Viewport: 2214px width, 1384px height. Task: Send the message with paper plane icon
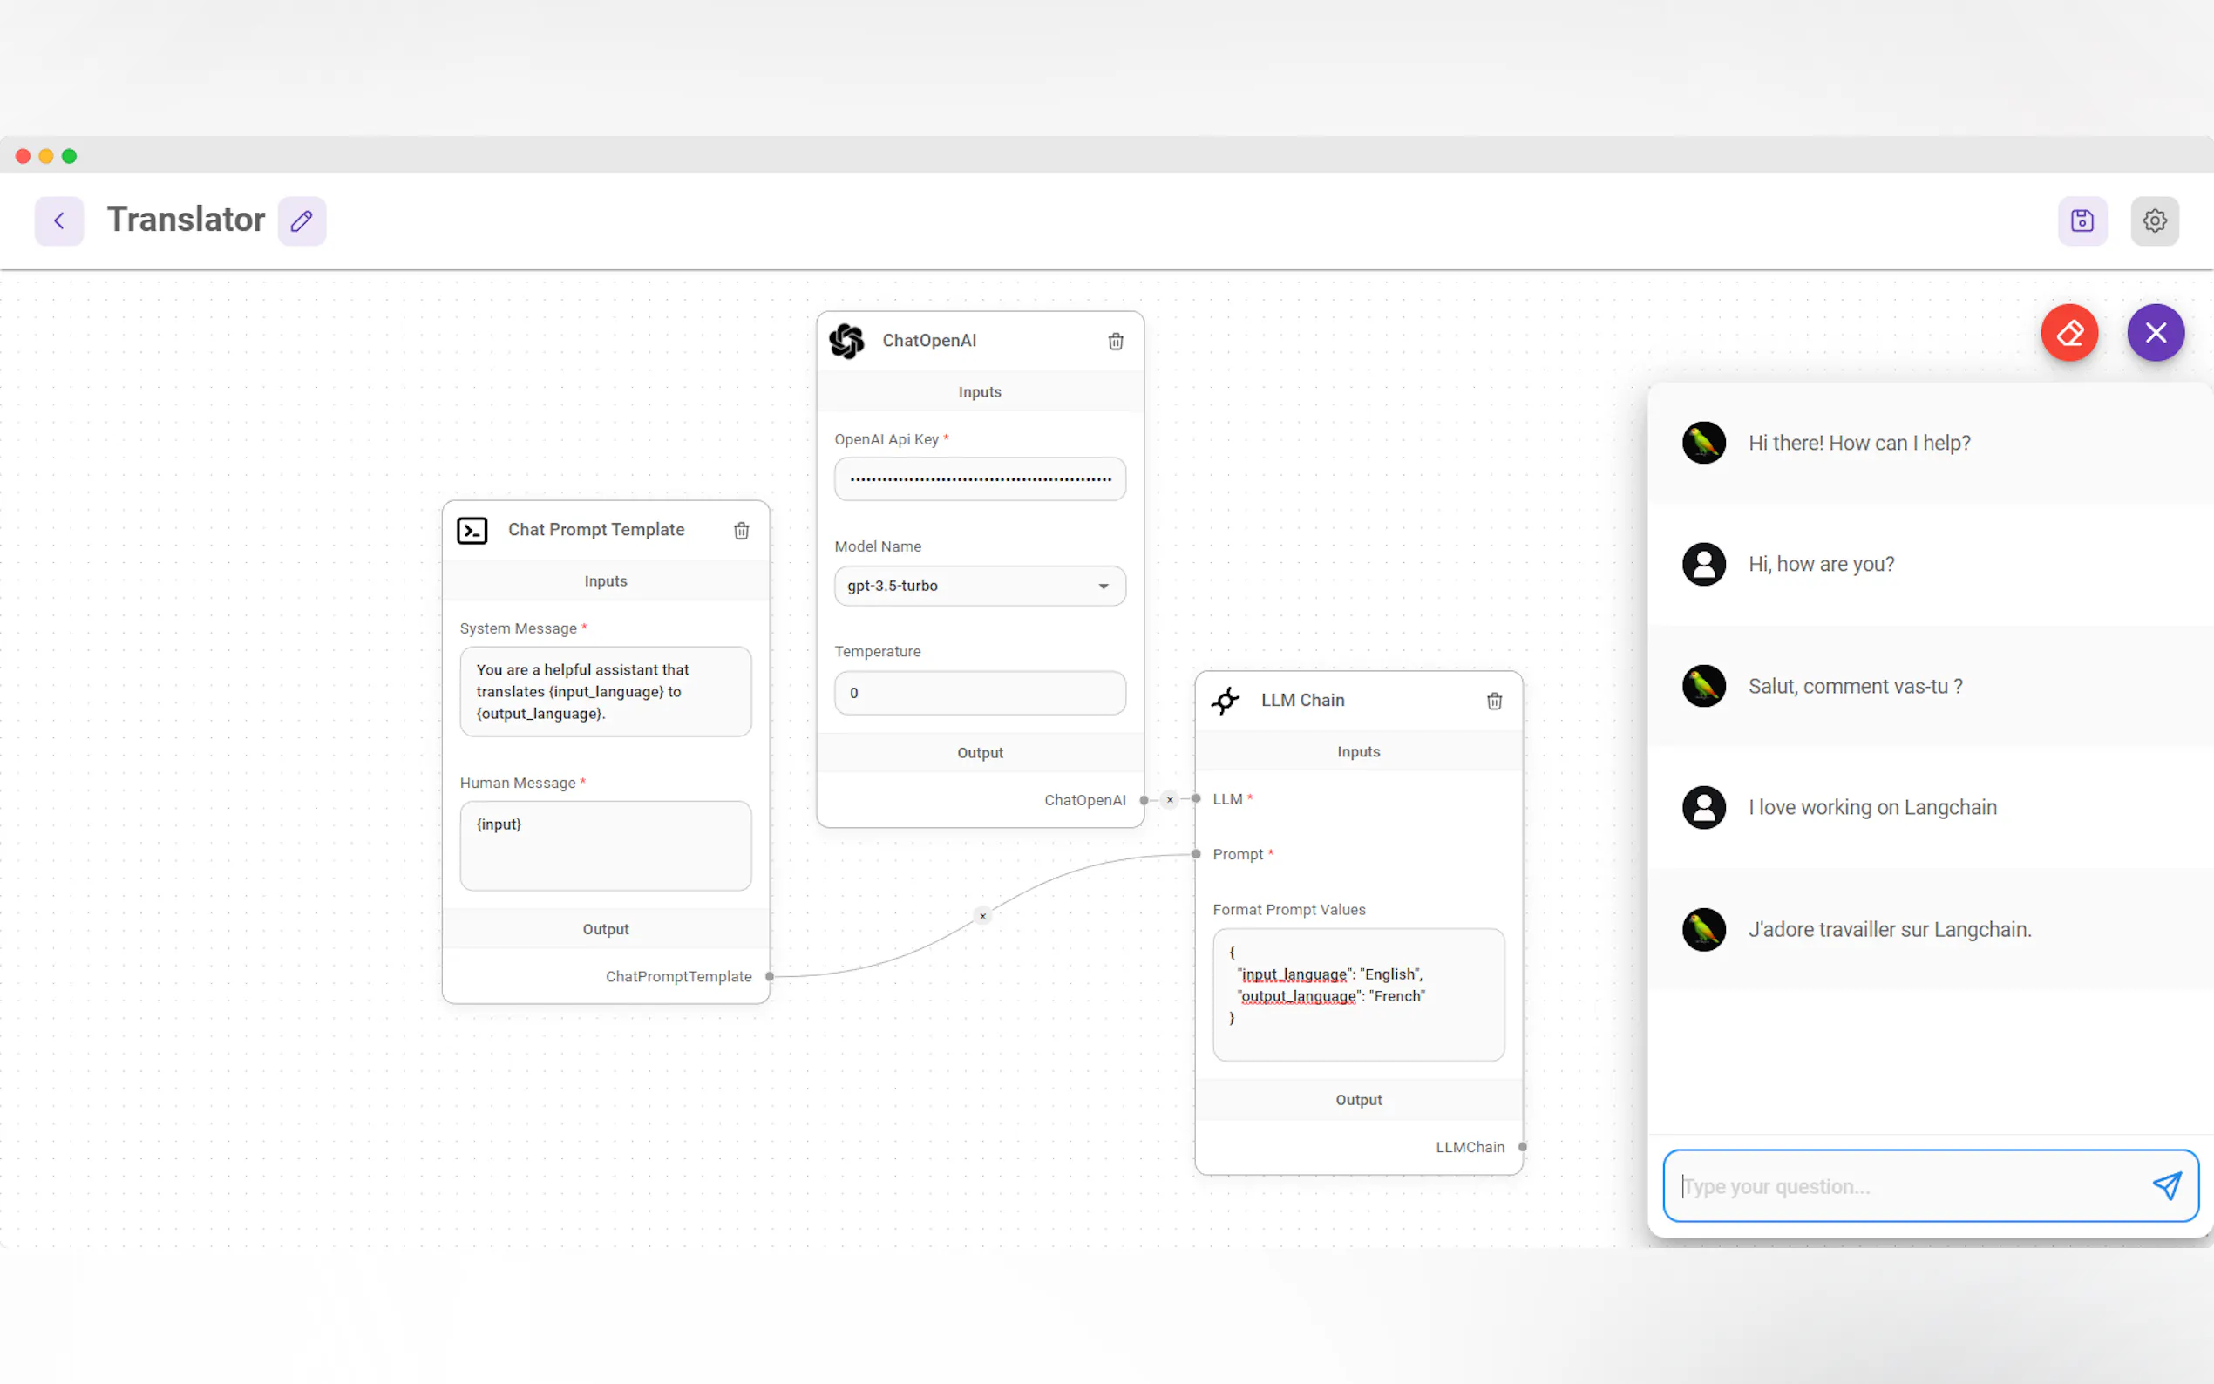[x=2166, y=1186]
